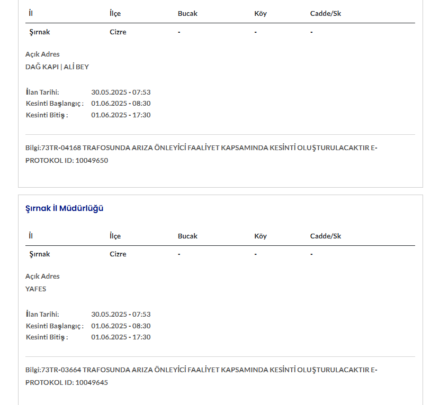
Task: Click the Köy header in the lower table
Action: [261, 236]
